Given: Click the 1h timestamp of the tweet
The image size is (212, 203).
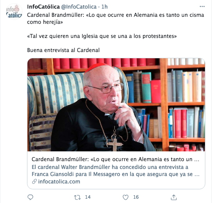Looking at the screenshot, I should pos(105,7).
